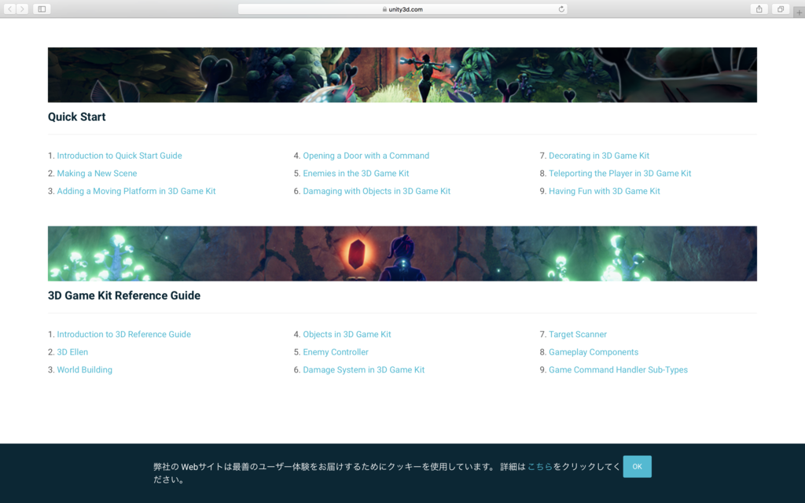Open Enemies in the 3D Game Kit
This screenshot has height=503, width=805.
tap(356, 174)
